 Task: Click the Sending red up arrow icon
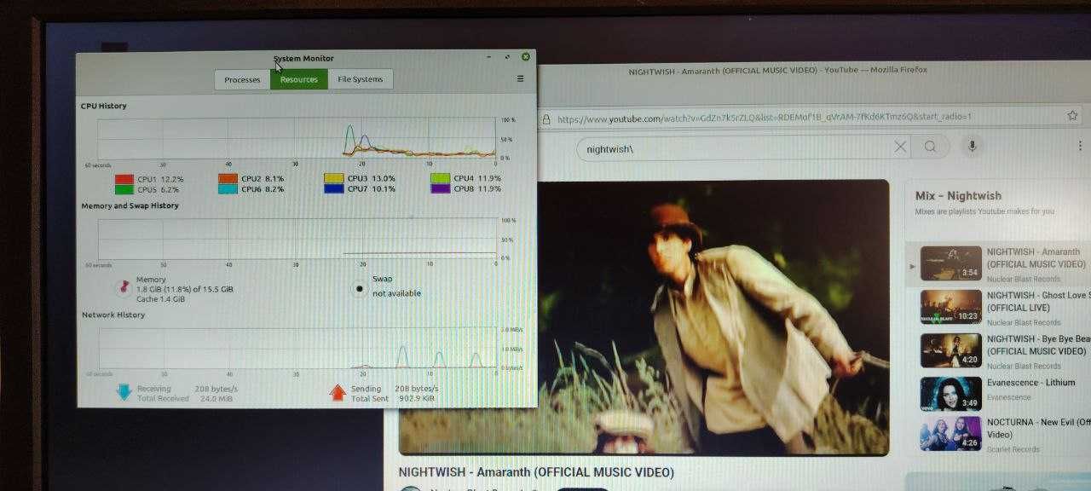click(338, 392)
